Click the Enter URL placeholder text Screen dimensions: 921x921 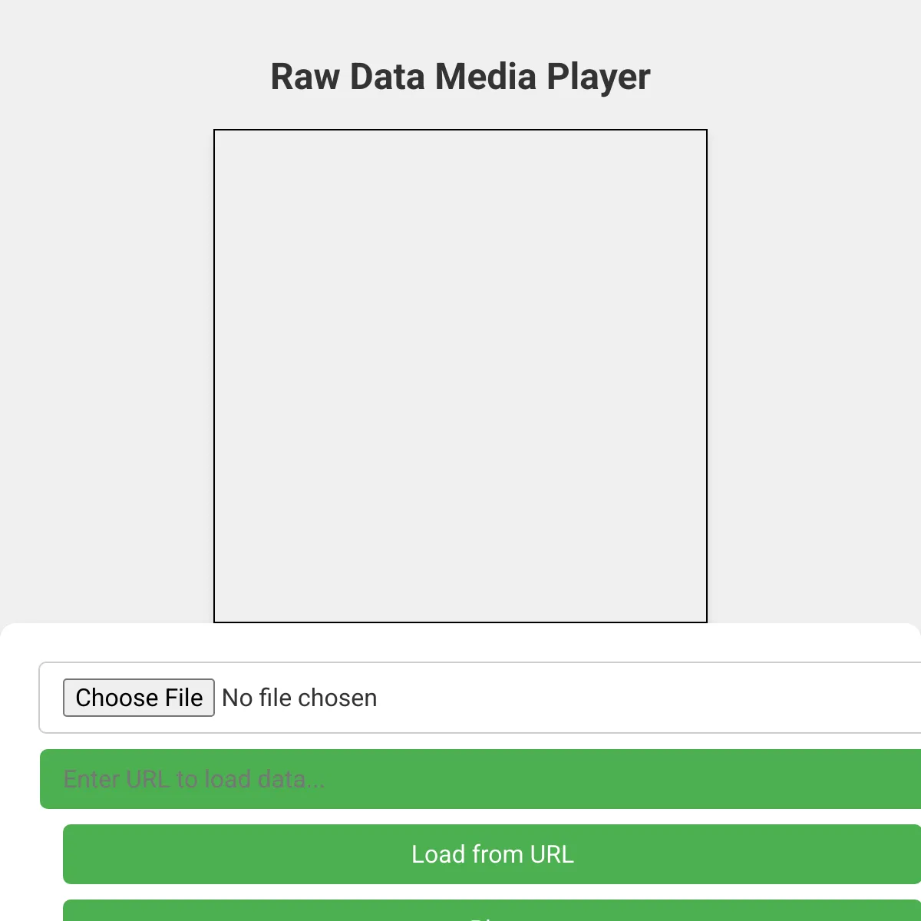(194, 779)
